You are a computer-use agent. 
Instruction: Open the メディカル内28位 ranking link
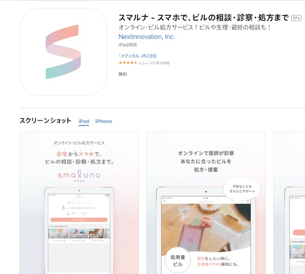point(138,56)
